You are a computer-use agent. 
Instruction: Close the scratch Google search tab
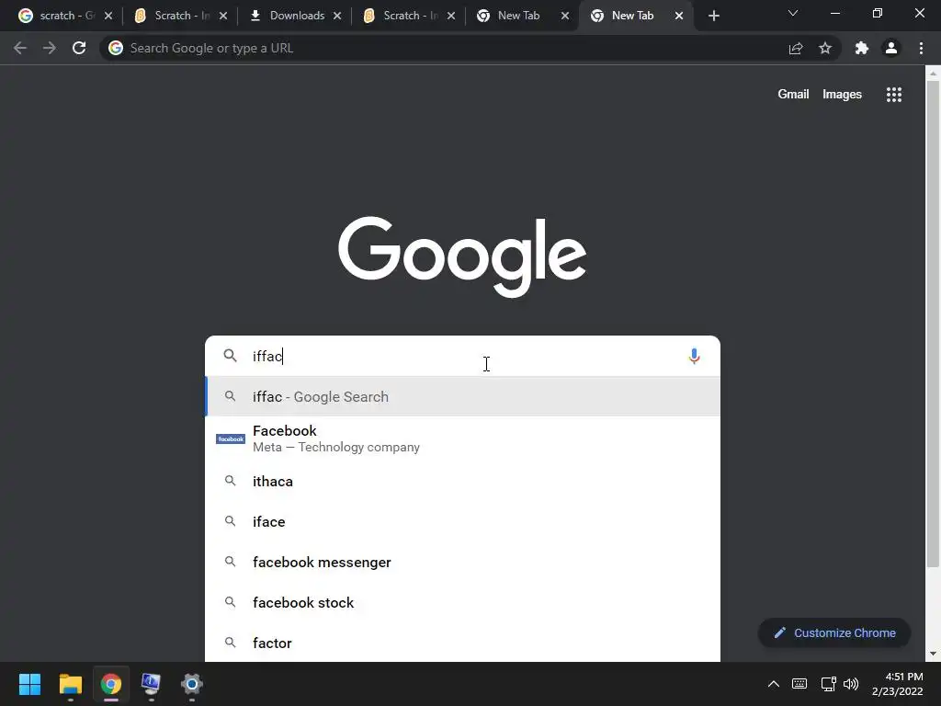[x=108, y=16]
